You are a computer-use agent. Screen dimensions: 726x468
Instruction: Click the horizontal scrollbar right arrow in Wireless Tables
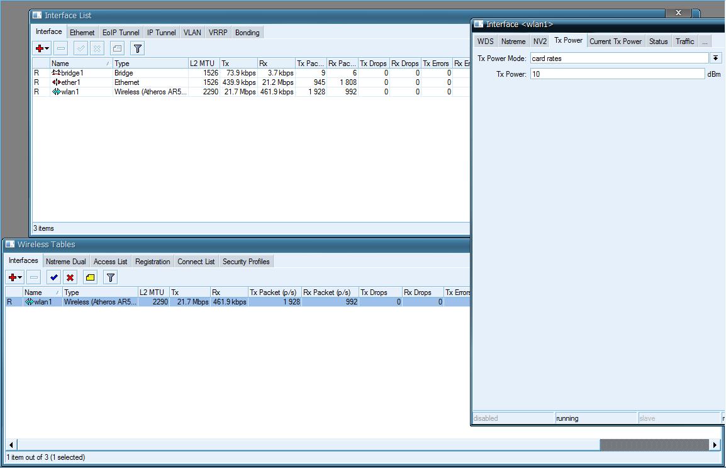715,445
